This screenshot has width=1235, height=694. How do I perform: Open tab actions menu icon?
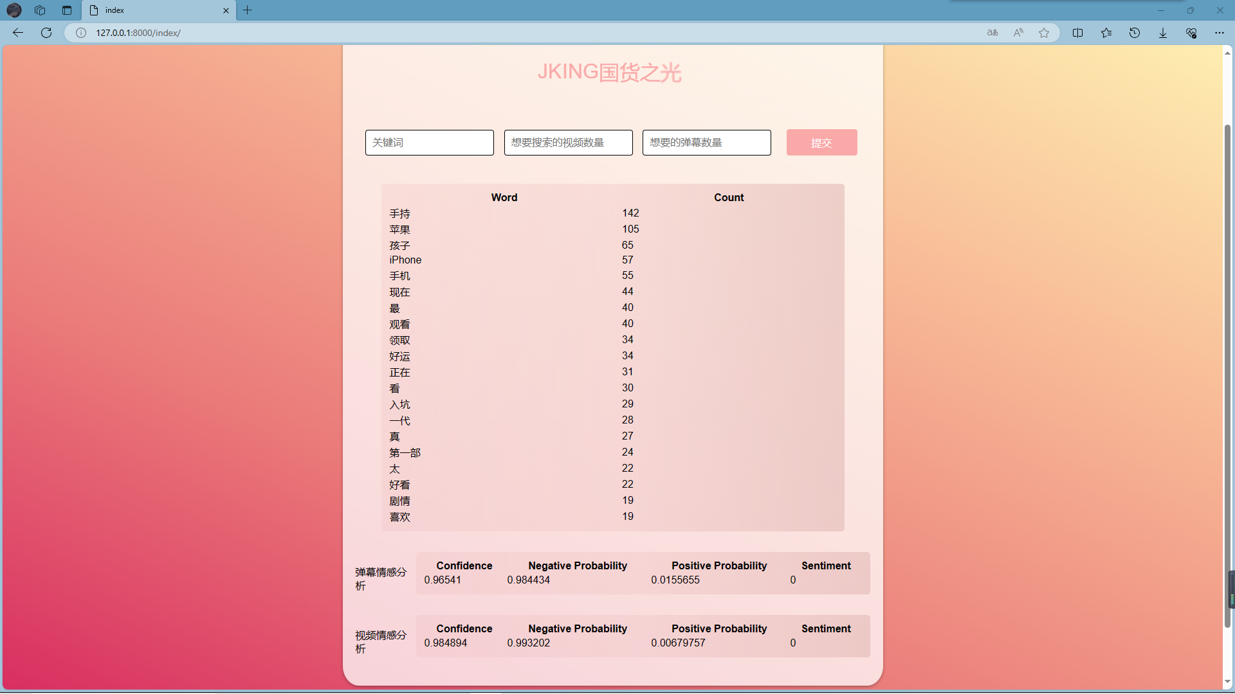point(67,10)
